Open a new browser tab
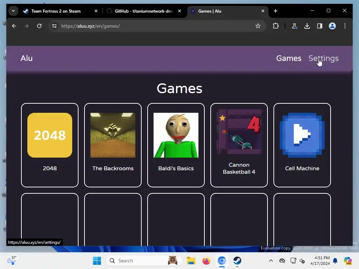 click(276, 11)
